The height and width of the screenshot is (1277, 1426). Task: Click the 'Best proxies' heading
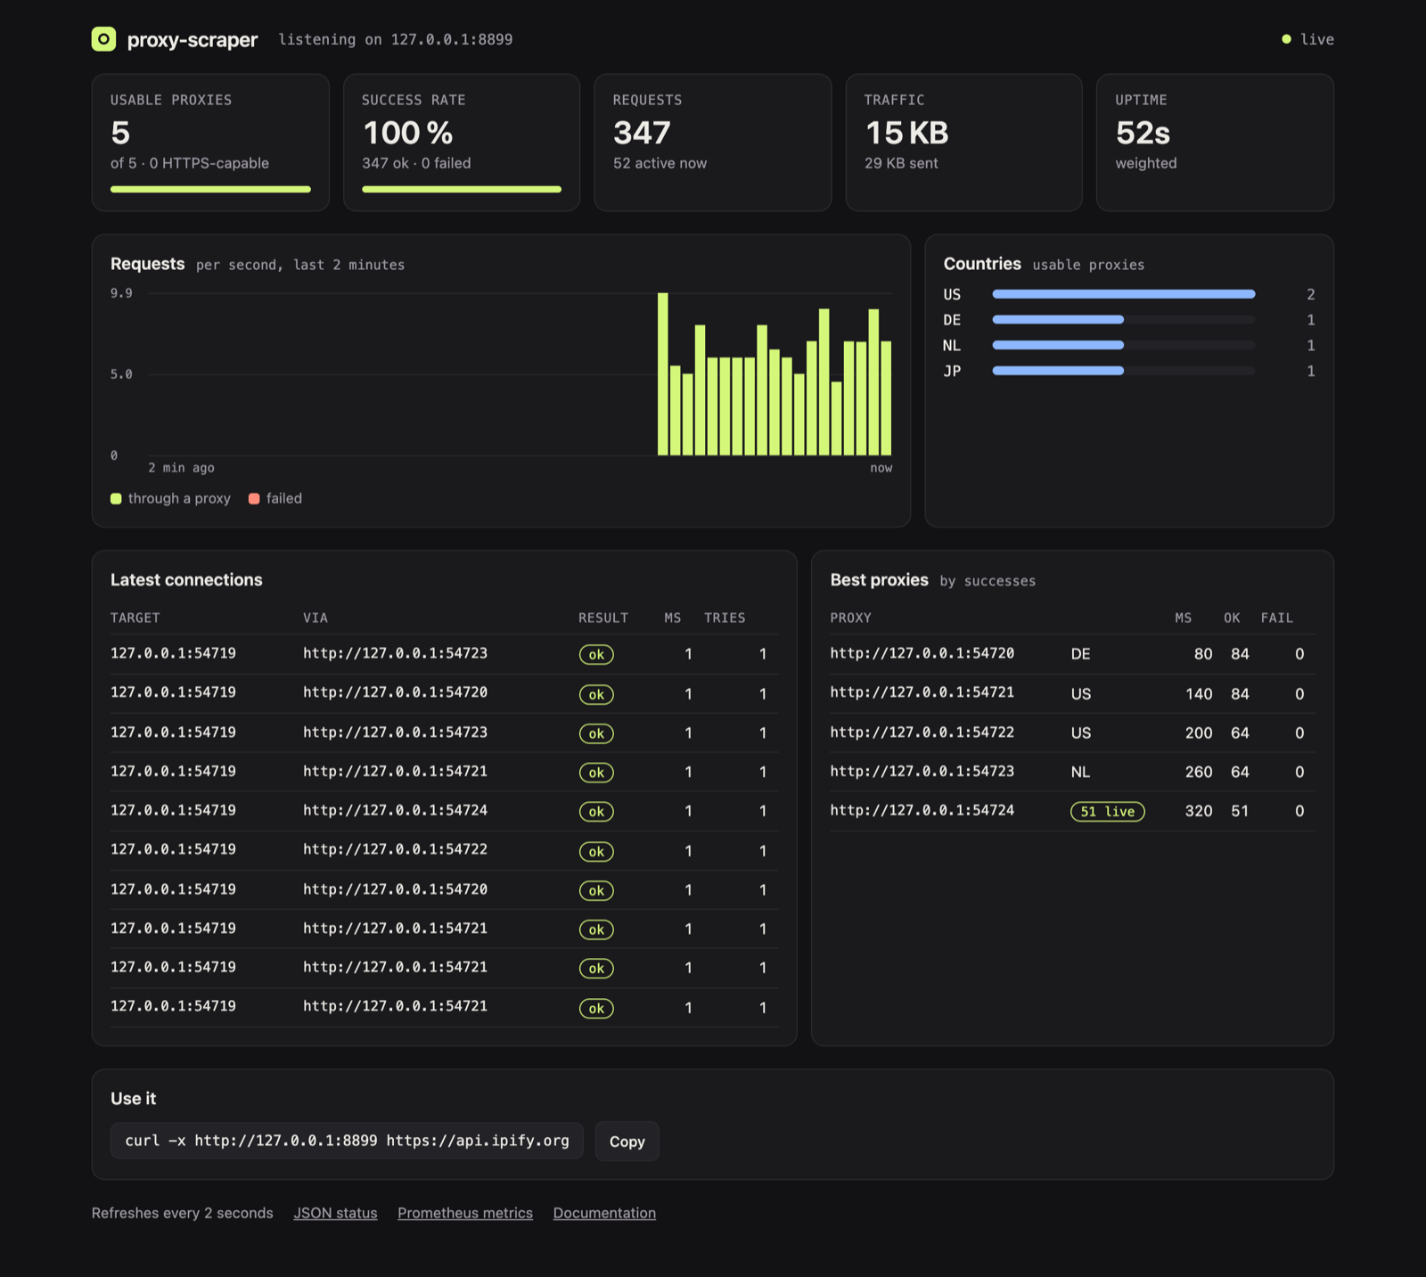(x=880, y=580)
